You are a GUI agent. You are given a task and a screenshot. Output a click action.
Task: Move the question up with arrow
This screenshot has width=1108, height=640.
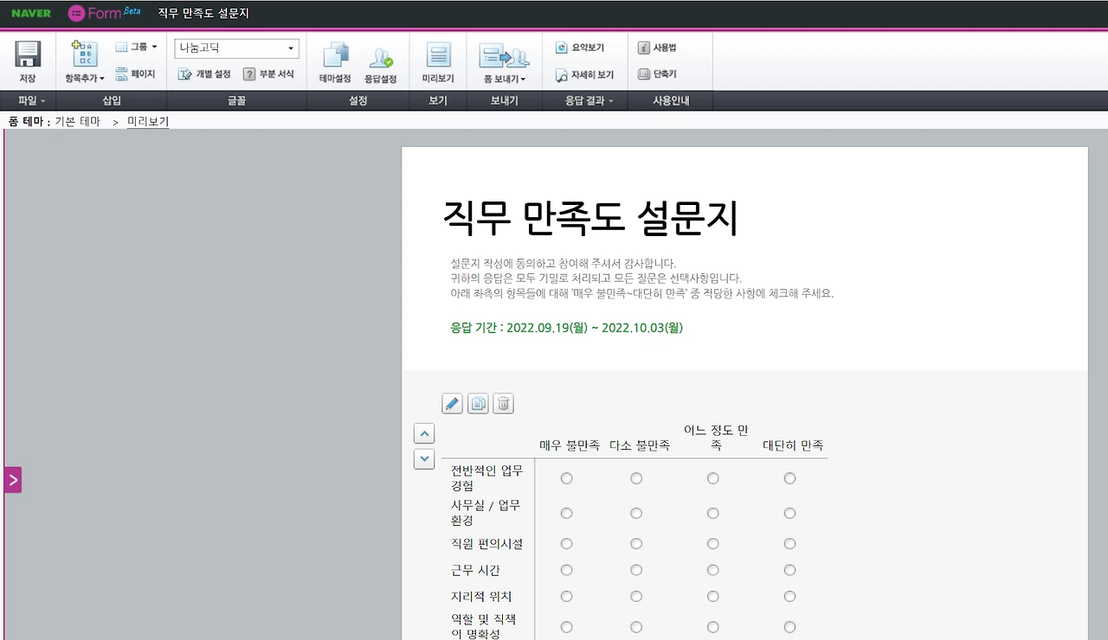[x=424, y=433]
